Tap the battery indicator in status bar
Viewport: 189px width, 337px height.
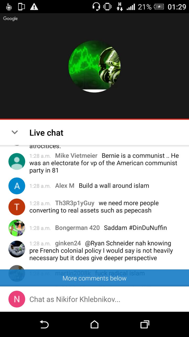159,7
